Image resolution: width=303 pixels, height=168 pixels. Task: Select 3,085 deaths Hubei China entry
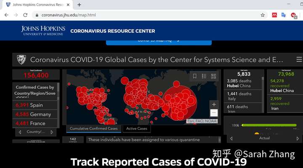pos(243,83)
